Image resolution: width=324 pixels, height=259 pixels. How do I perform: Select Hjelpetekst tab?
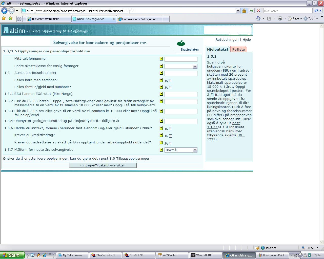[x=217, y=49]
